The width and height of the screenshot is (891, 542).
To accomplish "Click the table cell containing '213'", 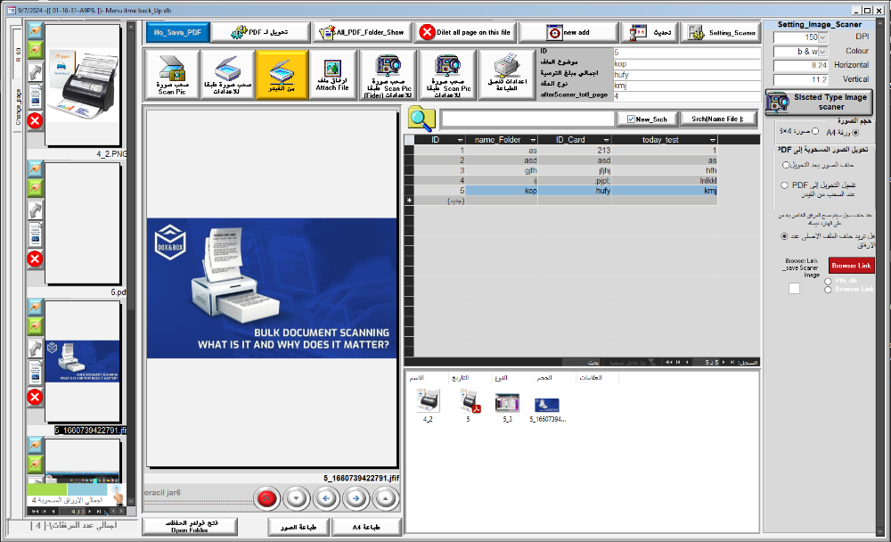I will (x=575, y=151).
